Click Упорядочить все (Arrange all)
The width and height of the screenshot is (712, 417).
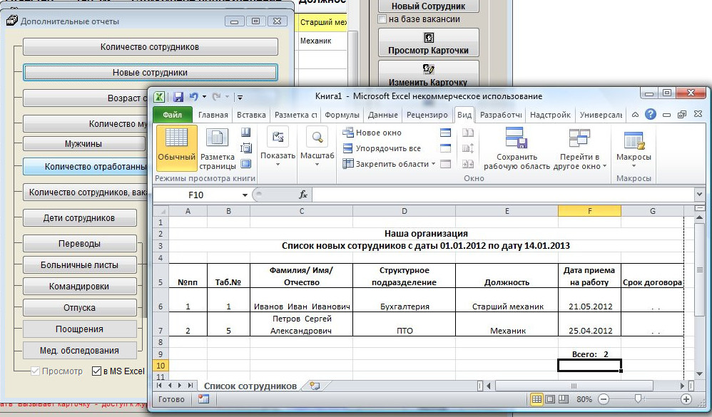pyautogui.click(x=382, y=148)
